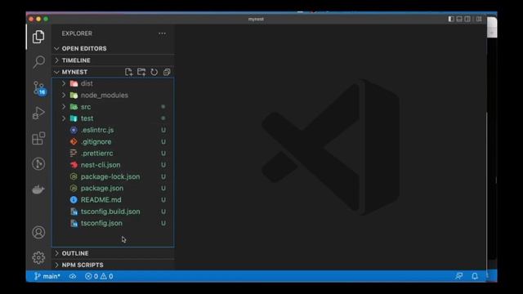The image size is (523, 294).
Task: Open the .prettierrc file
Action: [113, 154]
